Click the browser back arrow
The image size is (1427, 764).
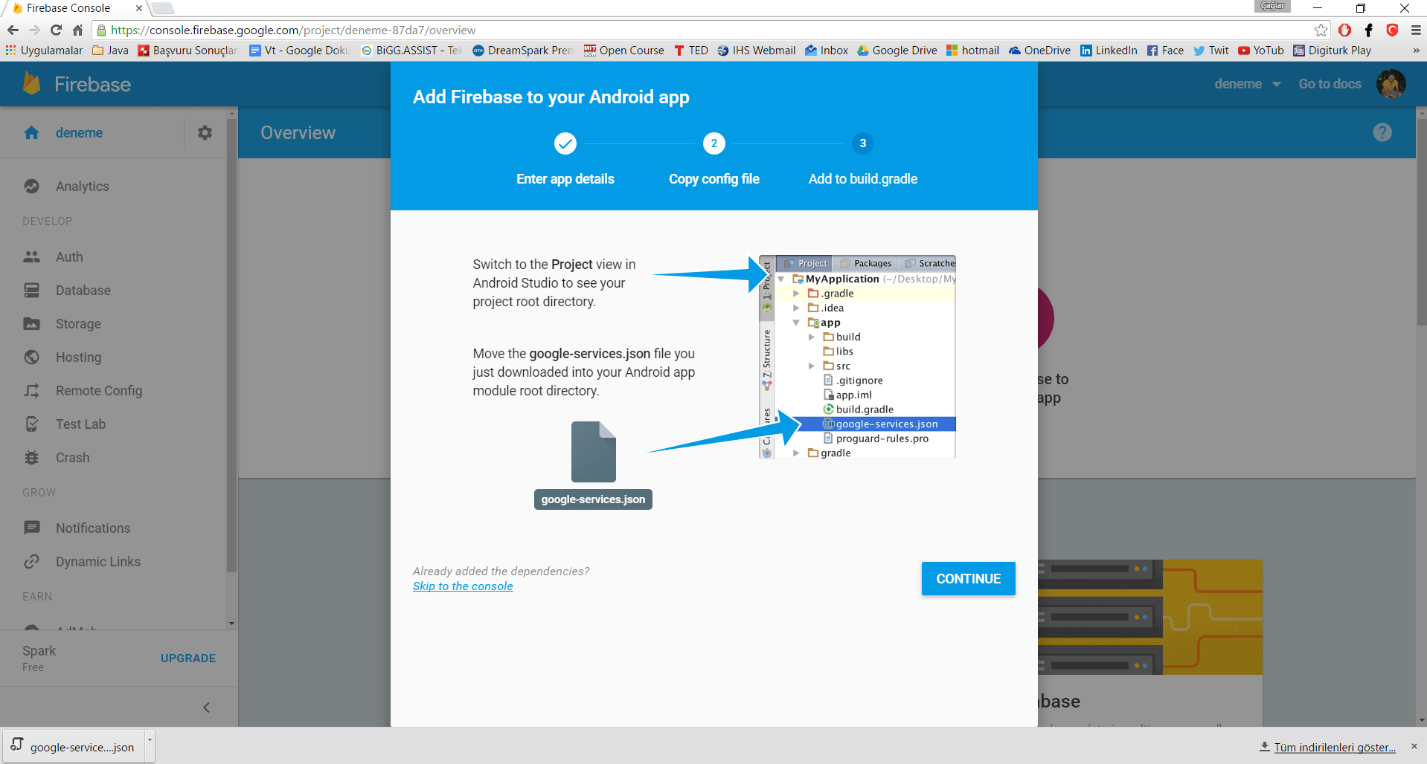click(13, 30)
